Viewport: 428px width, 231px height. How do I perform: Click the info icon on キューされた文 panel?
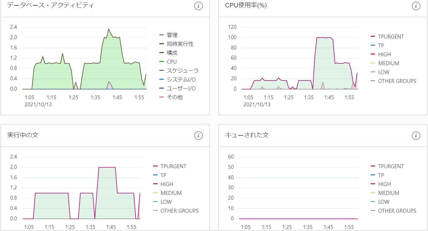click(x=417, y=136)
